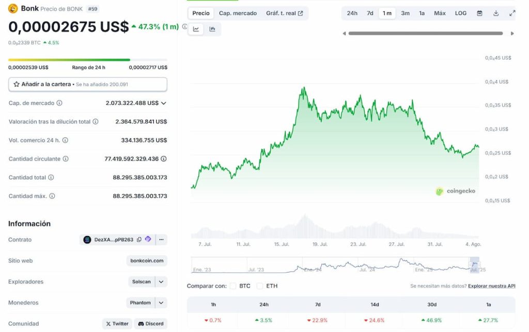Expand chart to fullscreen with arrows icon
529x332 pixels.
coord(512,13)
